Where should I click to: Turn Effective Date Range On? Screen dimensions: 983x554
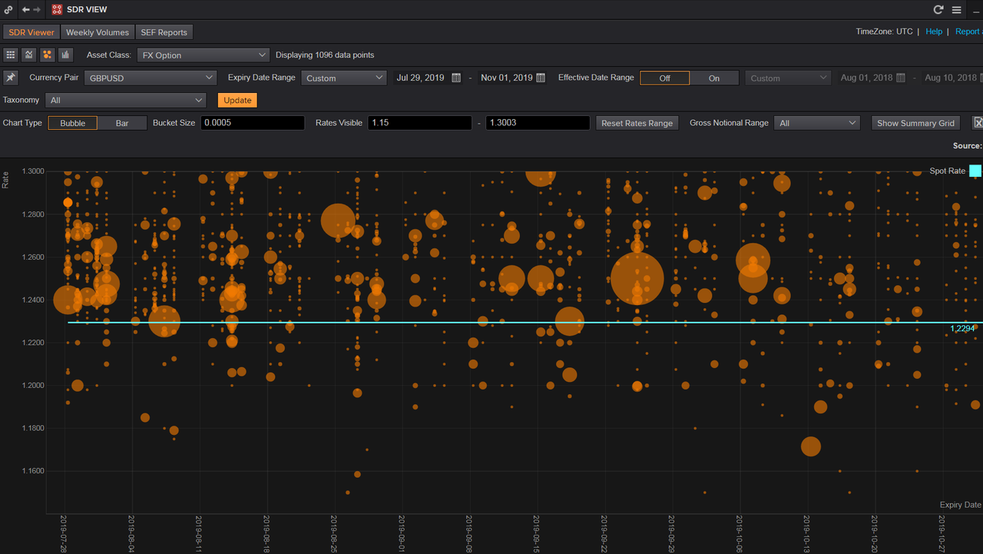pyautogui.click(x=713, y=78)
